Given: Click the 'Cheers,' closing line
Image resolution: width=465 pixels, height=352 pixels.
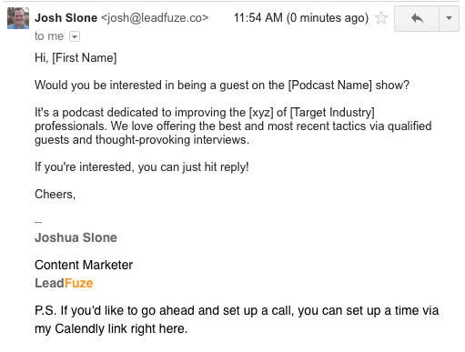Looking at the screenshot, I should tap(55, 195).
